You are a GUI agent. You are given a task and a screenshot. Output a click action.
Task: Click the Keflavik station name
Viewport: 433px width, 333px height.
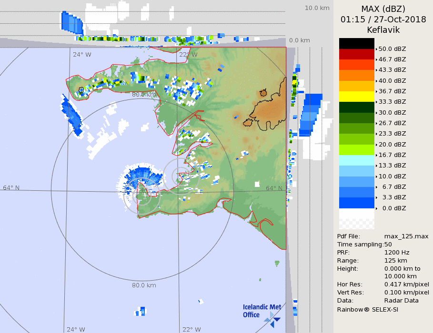click(x=383, y=30)
